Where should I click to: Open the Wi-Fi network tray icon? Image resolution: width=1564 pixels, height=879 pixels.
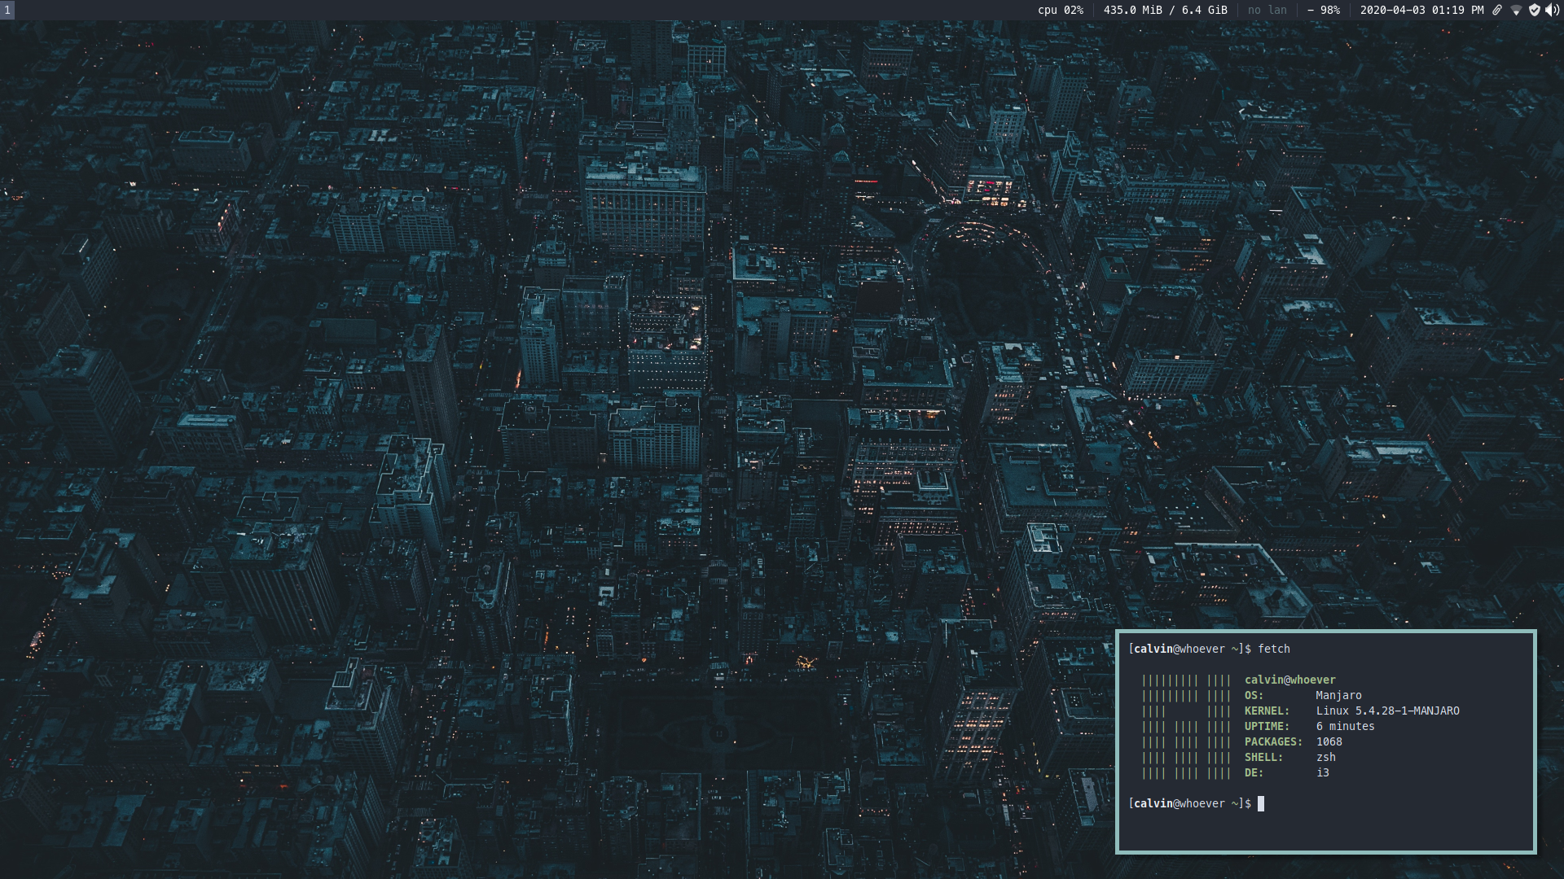click(1516, 10)
